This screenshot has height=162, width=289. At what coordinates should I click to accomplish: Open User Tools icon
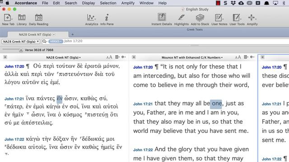(x=237, y=19)
